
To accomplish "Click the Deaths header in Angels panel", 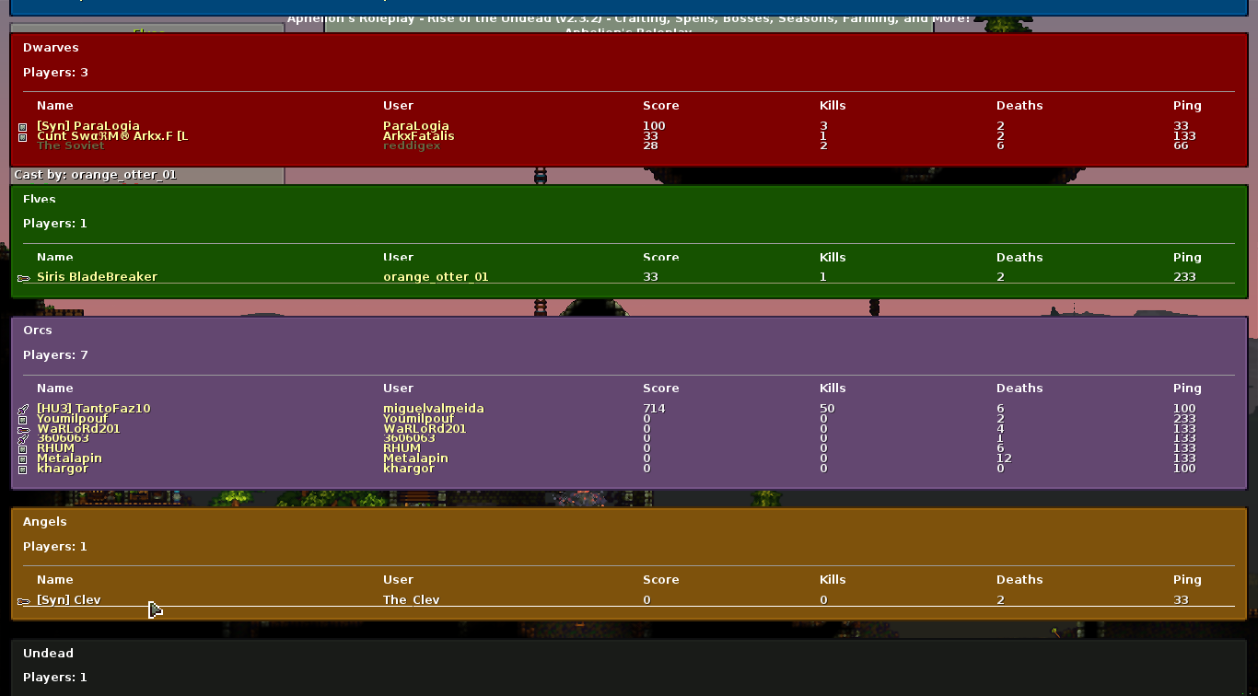I will 1019,580.
